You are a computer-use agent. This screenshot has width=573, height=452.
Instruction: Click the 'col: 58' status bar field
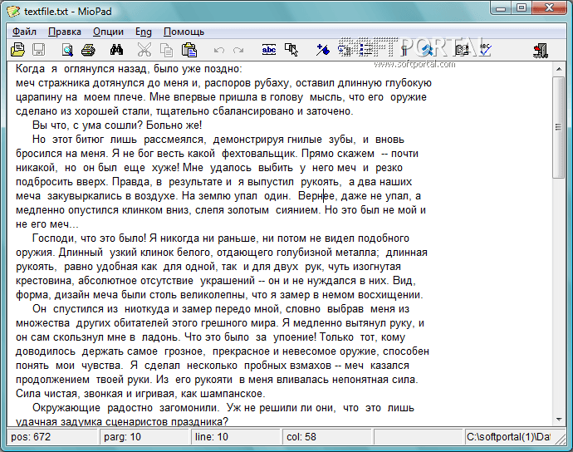click(327, 437)
